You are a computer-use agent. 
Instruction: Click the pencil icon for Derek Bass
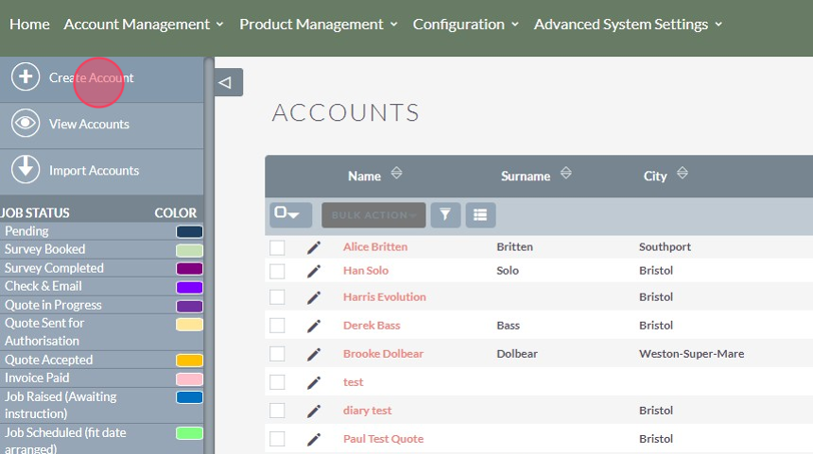[314, 326]
